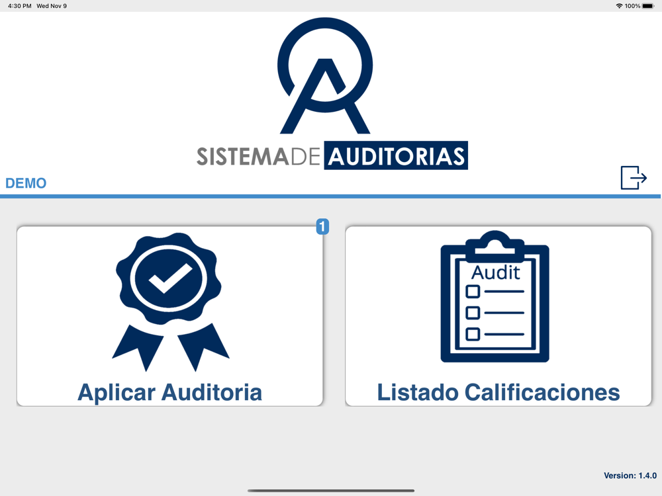Check the Wi-Fi icon in status bar

619,6
